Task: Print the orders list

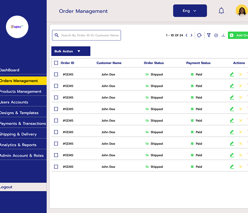Action: (216, 35)
